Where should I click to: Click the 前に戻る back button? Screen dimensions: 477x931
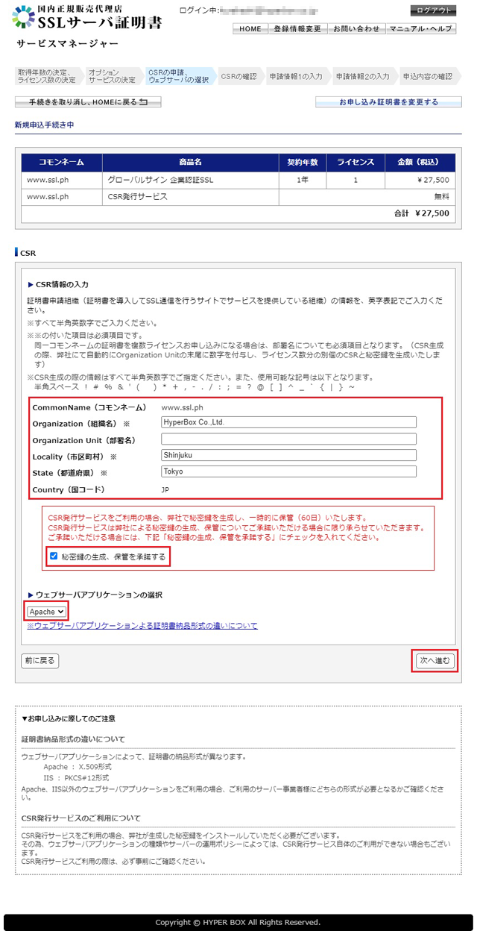pyautogui.click(x=40, y=661)
